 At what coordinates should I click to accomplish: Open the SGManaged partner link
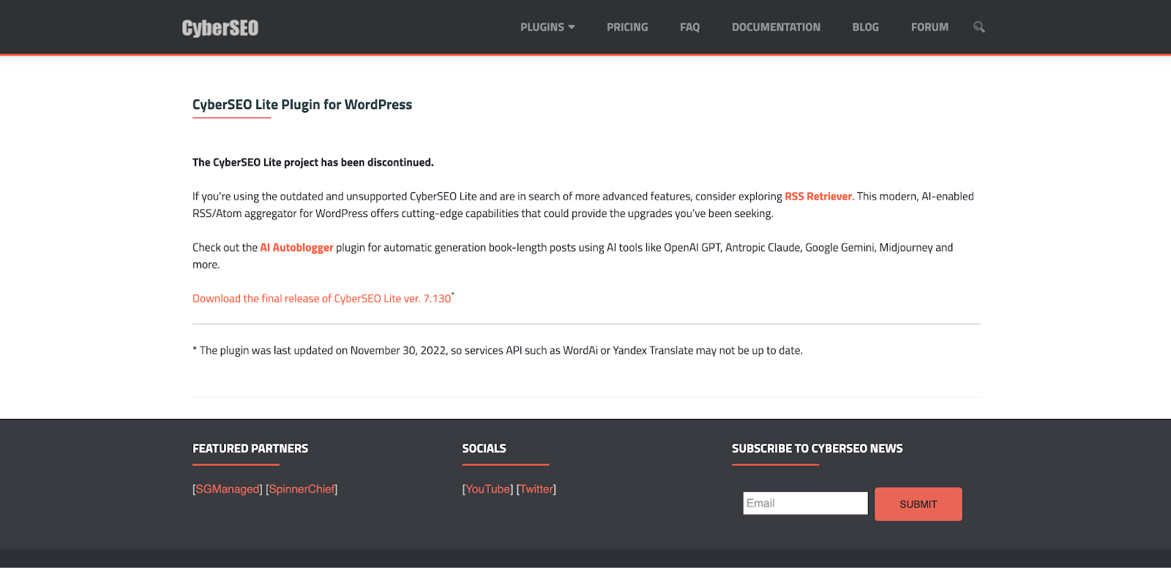point(228,489)
